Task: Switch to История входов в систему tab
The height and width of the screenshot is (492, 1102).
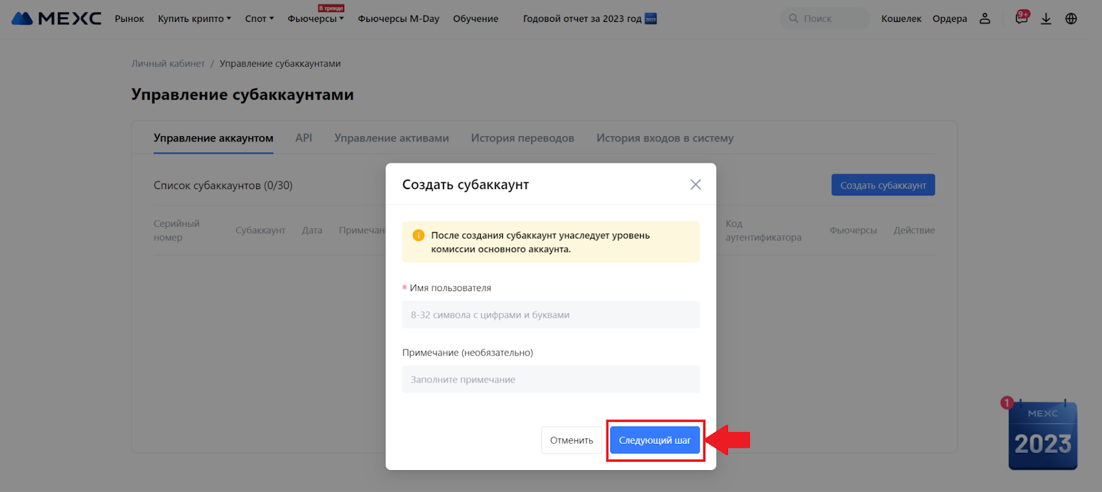Action: tap(665, 138)
